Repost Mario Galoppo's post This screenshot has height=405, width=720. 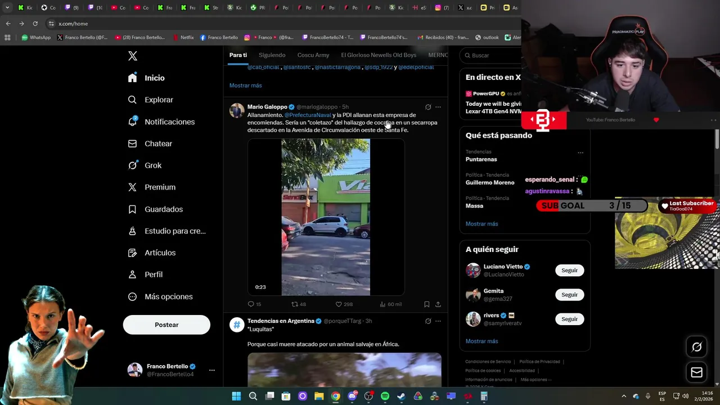tap(298, 304)
